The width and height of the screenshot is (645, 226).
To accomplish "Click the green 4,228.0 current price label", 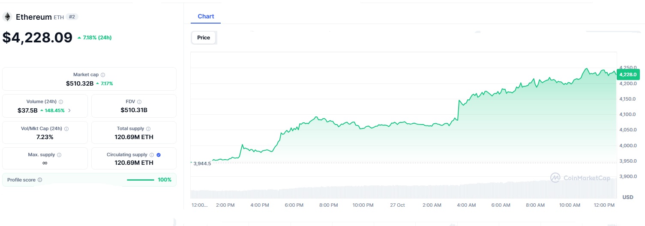I will tap(628, 74).
